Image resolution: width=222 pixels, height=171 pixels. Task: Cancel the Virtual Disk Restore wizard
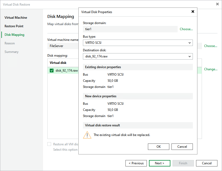tap(207, 163)
